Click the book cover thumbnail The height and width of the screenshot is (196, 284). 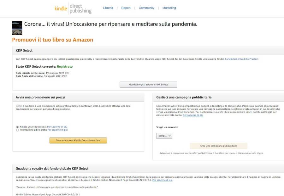pyautogui.click(x=17, y=28)
